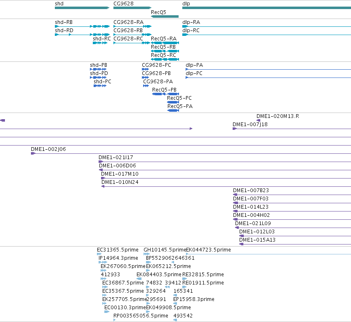
Task: Select clone DME1-015A13 label
Action: click(x=257, y=240)
